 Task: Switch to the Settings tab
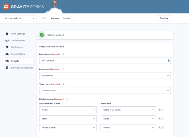click(55, 18)
